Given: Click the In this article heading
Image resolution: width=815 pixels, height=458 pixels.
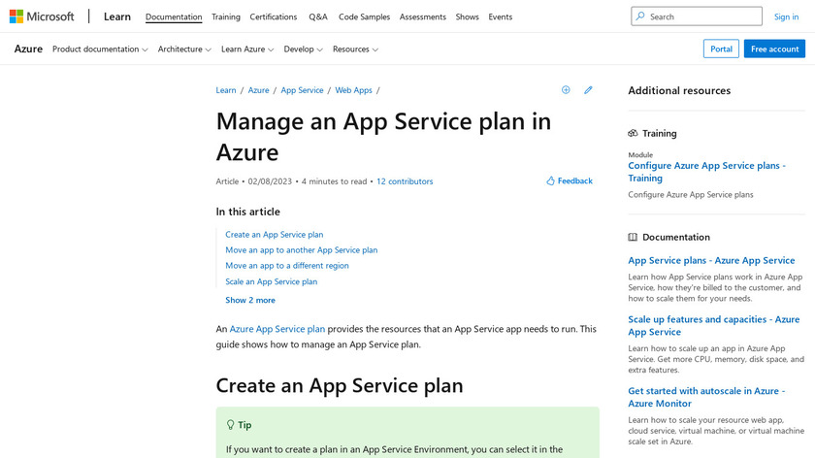Looking at the screenshot, I should [248, 212].
